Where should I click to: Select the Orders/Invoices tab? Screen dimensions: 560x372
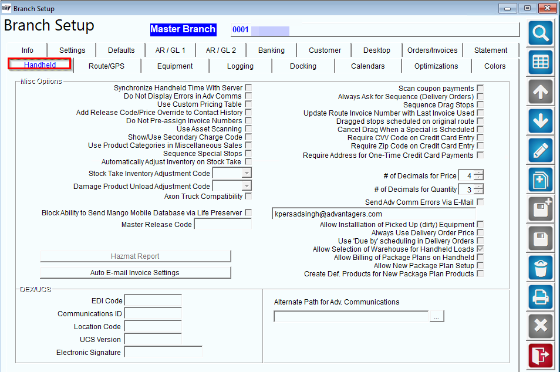[x=432, y=50]
